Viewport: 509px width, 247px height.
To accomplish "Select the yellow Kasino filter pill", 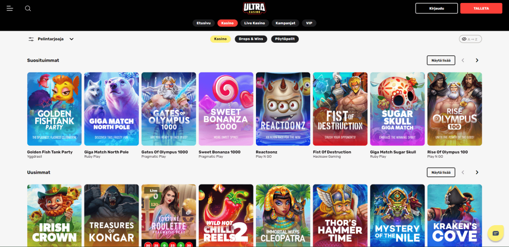I will [220, 39].
